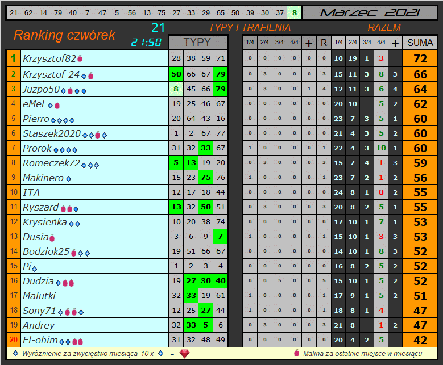
Task: Click the blue diamond beside Pi
Action: coord(35,269)
